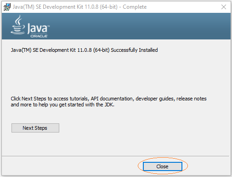Click the Close button to finish
The image size is (232, 177).
tap(163, 166)
